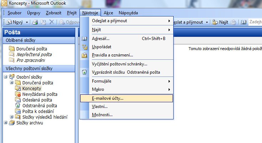Select Pravidla a oznámení... menu entry
Viewport: 262px width, 143px height.
(x=127, y=55)
